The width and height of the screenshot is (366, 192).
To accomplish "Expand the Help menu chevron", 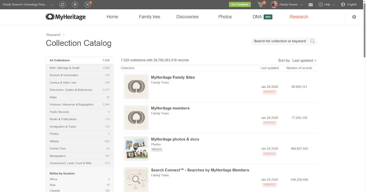I will point(334,5).
